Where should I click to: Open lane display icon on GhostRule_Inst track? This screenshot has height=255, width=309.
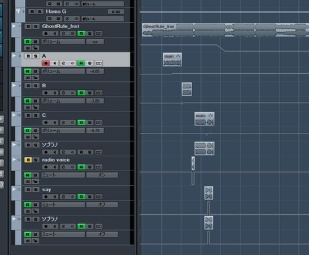[99, 34]
